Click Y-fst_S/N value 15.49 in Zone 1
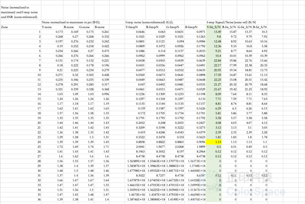305x204 pixels. [x=214, y=32]
